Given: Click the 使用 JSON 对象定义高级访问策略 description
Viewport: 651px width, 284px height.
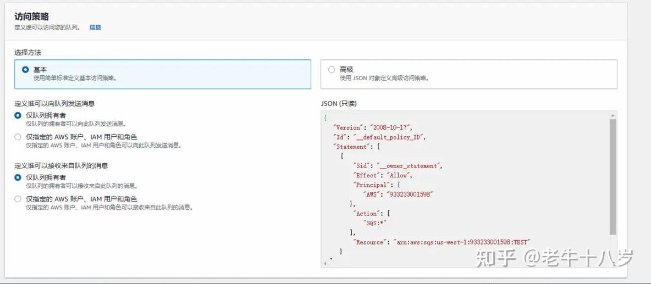Looking at the screenshot, I should point(384,78).
